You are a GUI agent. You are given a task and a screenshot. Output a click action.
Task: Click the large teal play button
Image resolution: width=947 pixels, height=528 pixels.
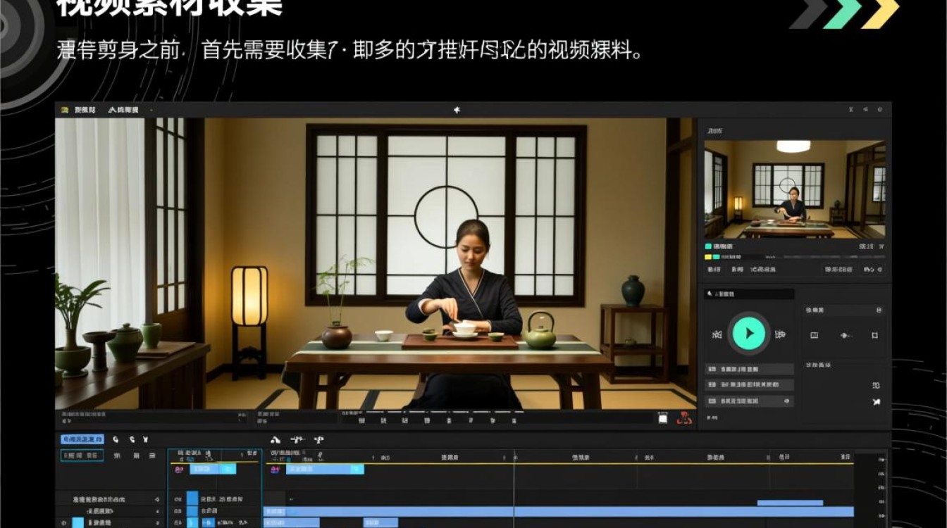click(748, 334)
